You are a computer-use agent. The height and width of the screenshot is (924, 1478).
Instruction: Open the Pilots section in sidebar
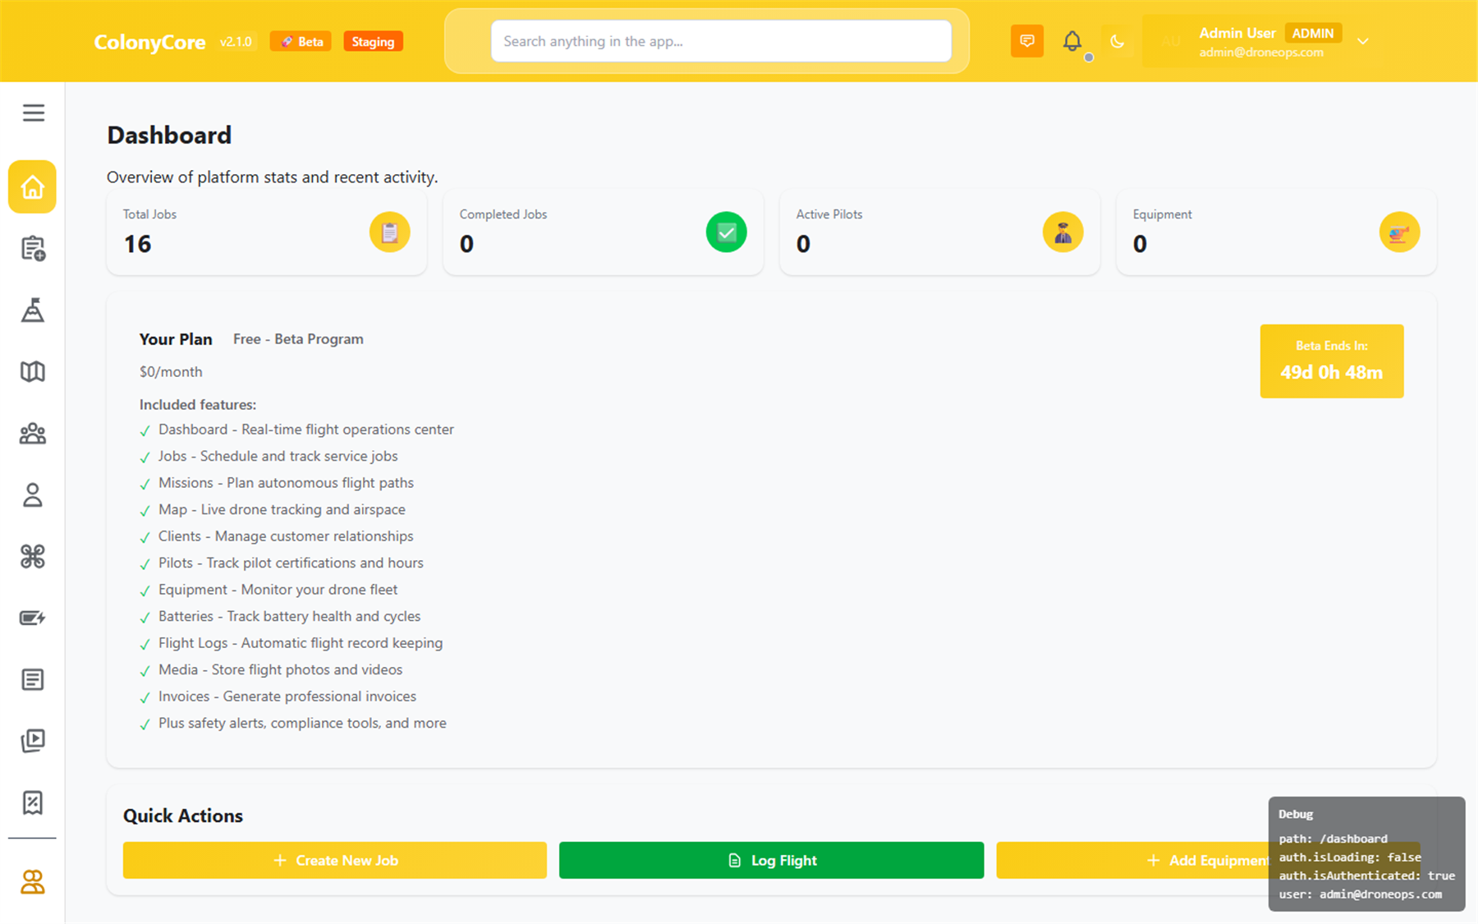pyautogui.click(x=32, y=495)
